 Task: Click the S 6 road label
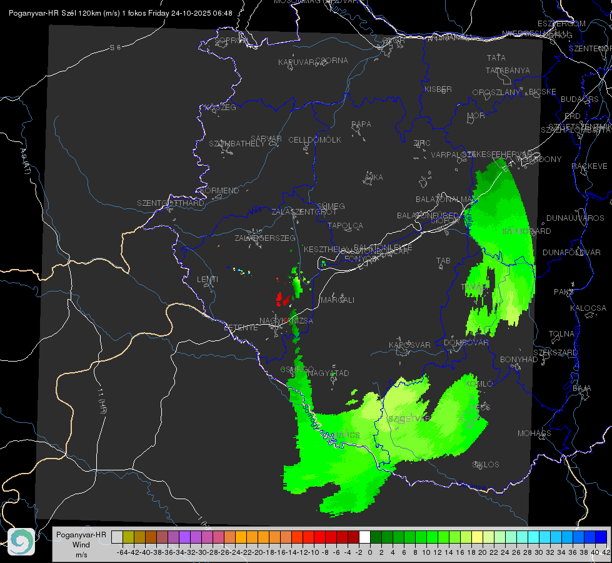pos(115,48)
